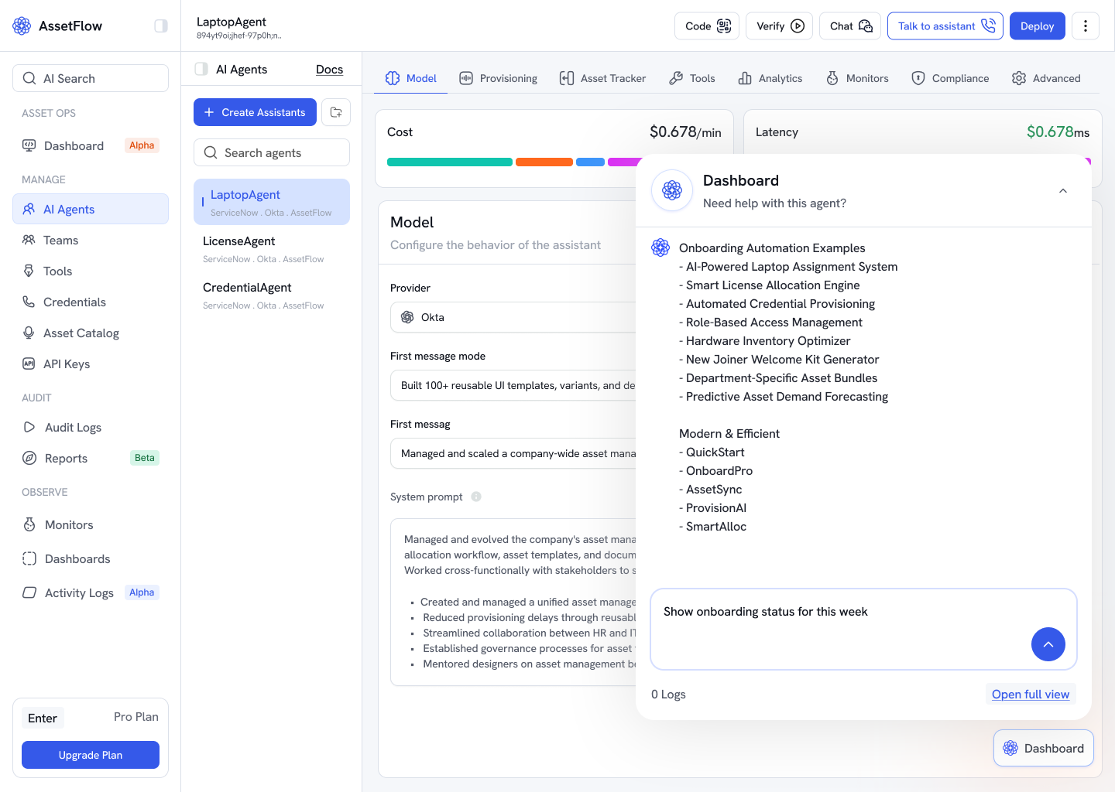Open Code with the QR icon button
Image resolution: width=1115 pixels, height=792 pixels.
click(707, 26)
